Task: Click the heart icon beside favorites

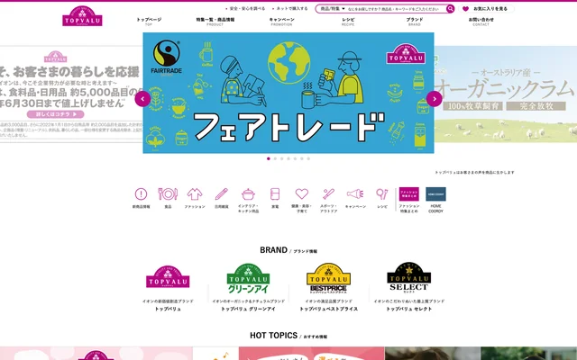Action: (x=465, y=9)
